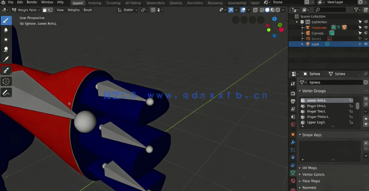Viewport: 369px width, 191px height.
Task: Select the Annotate tool
Action: pyautogui.click(x=6, y=93)
